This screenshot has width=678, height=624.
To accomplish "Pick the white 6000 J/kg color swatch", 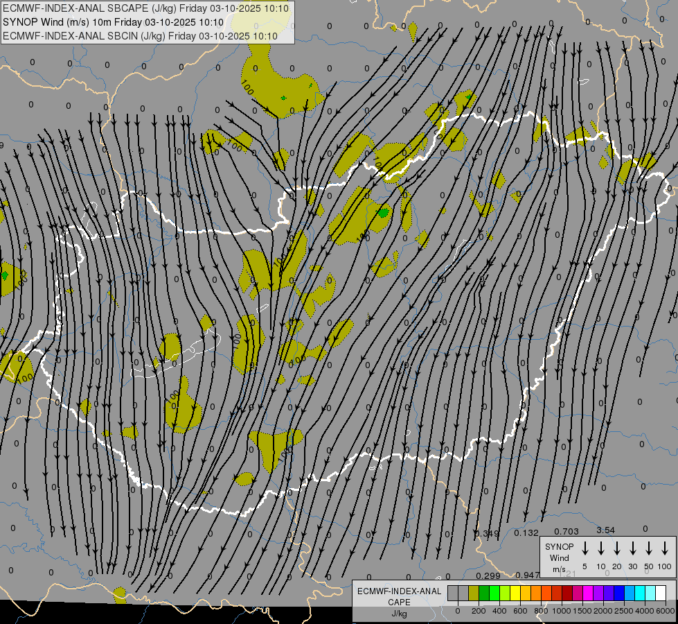I will pos(661,593).
